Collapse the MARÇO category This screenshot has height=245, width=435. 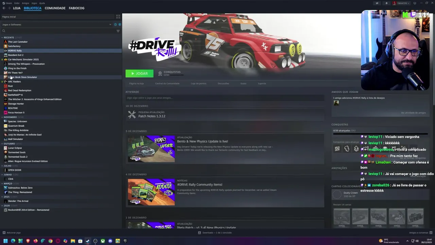pyautogui.click(x=2, y=183)
